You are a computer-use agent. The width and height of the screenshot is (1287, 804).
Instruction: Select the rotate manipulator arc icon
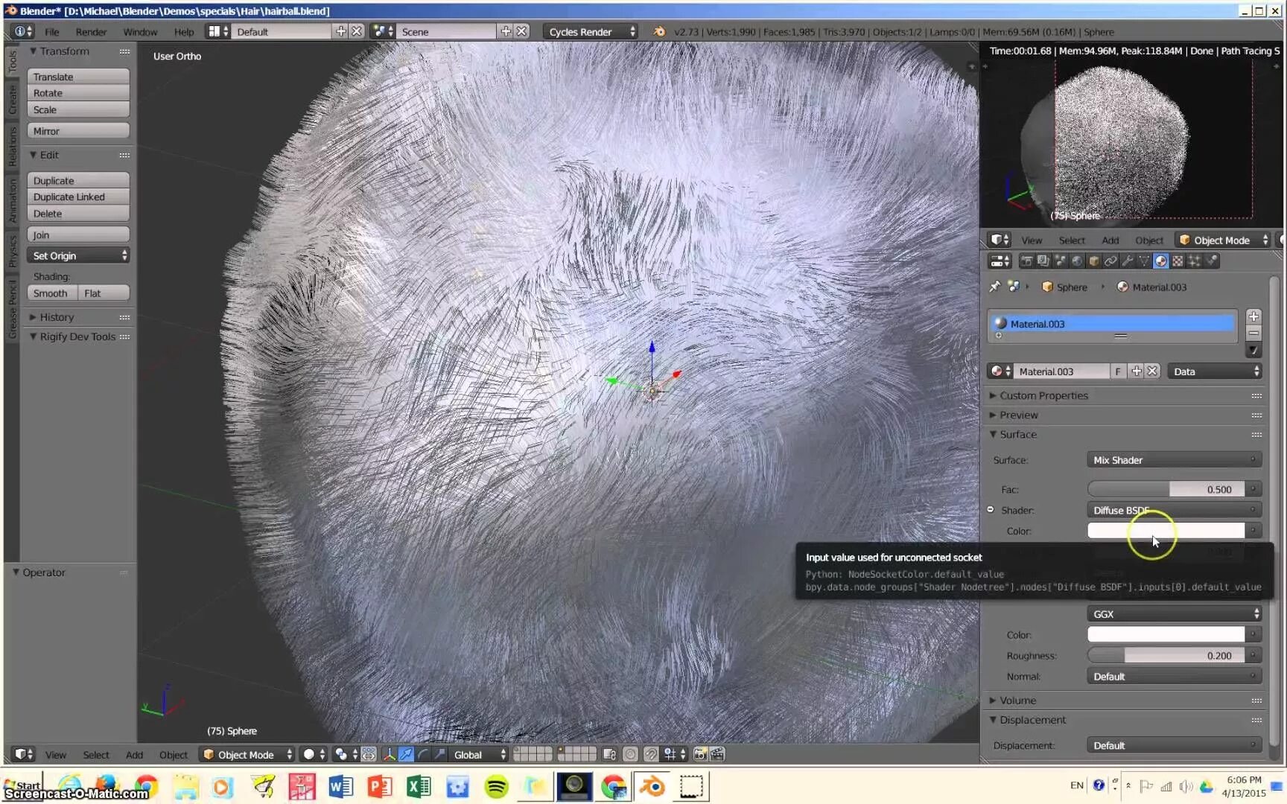[x=423, y=754]
